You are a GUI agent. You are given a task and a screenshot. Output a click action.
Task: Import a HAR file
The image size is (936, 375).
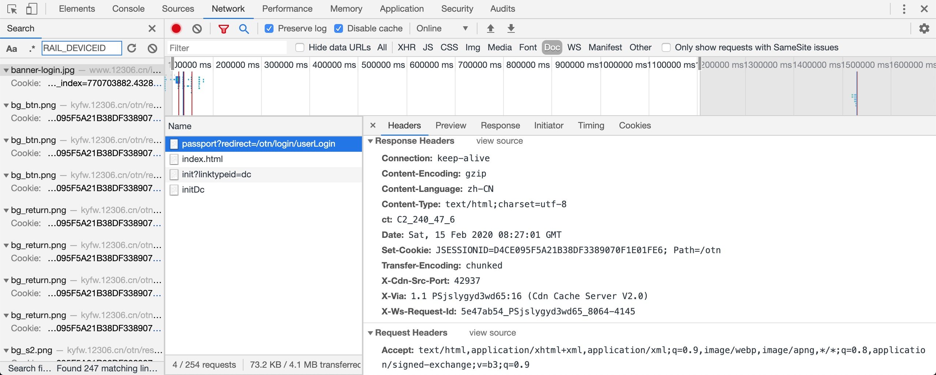490,28
